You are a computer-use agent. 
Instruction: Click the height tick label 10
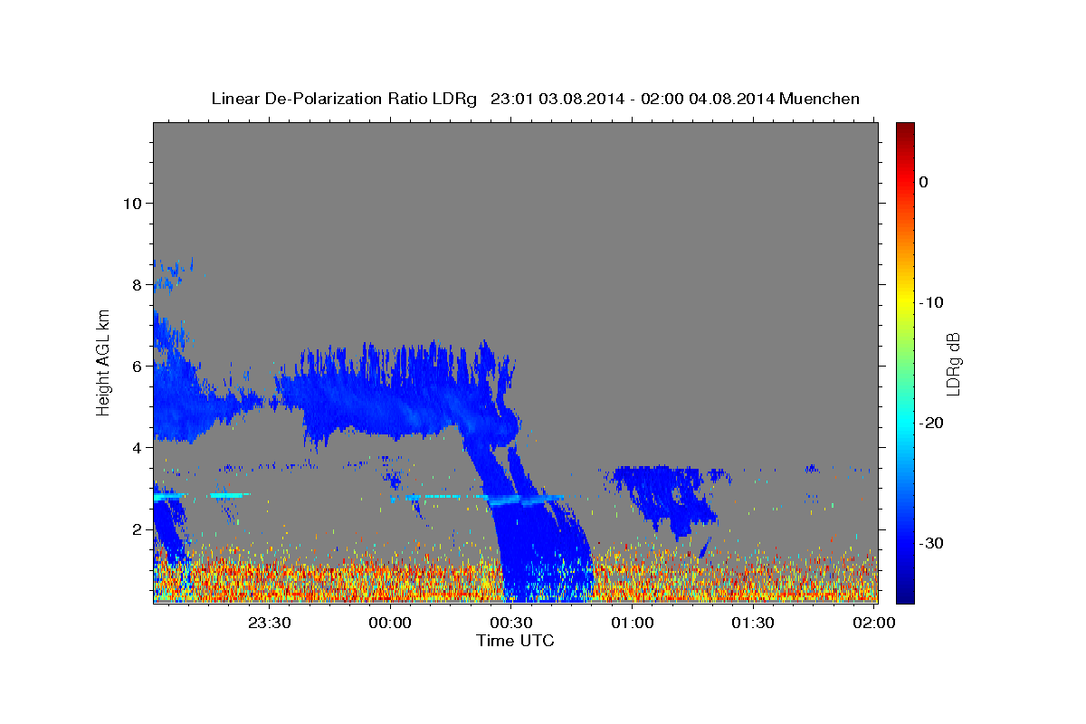133,203
